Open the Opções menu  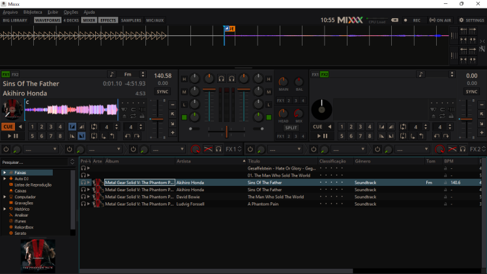[x=71, y=12]
